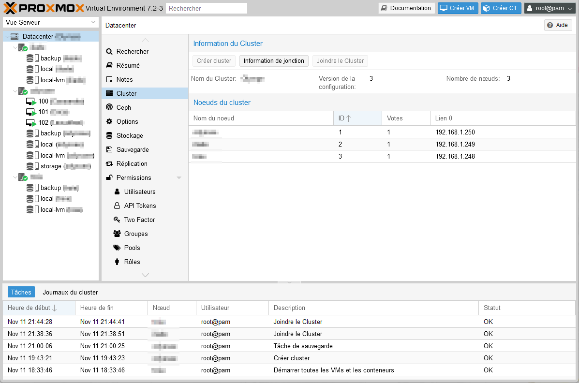The height and width of the screenshot is (383, 579).
Task: Click the Datacenter server icon in tree
Action: [x=15, y=37]
